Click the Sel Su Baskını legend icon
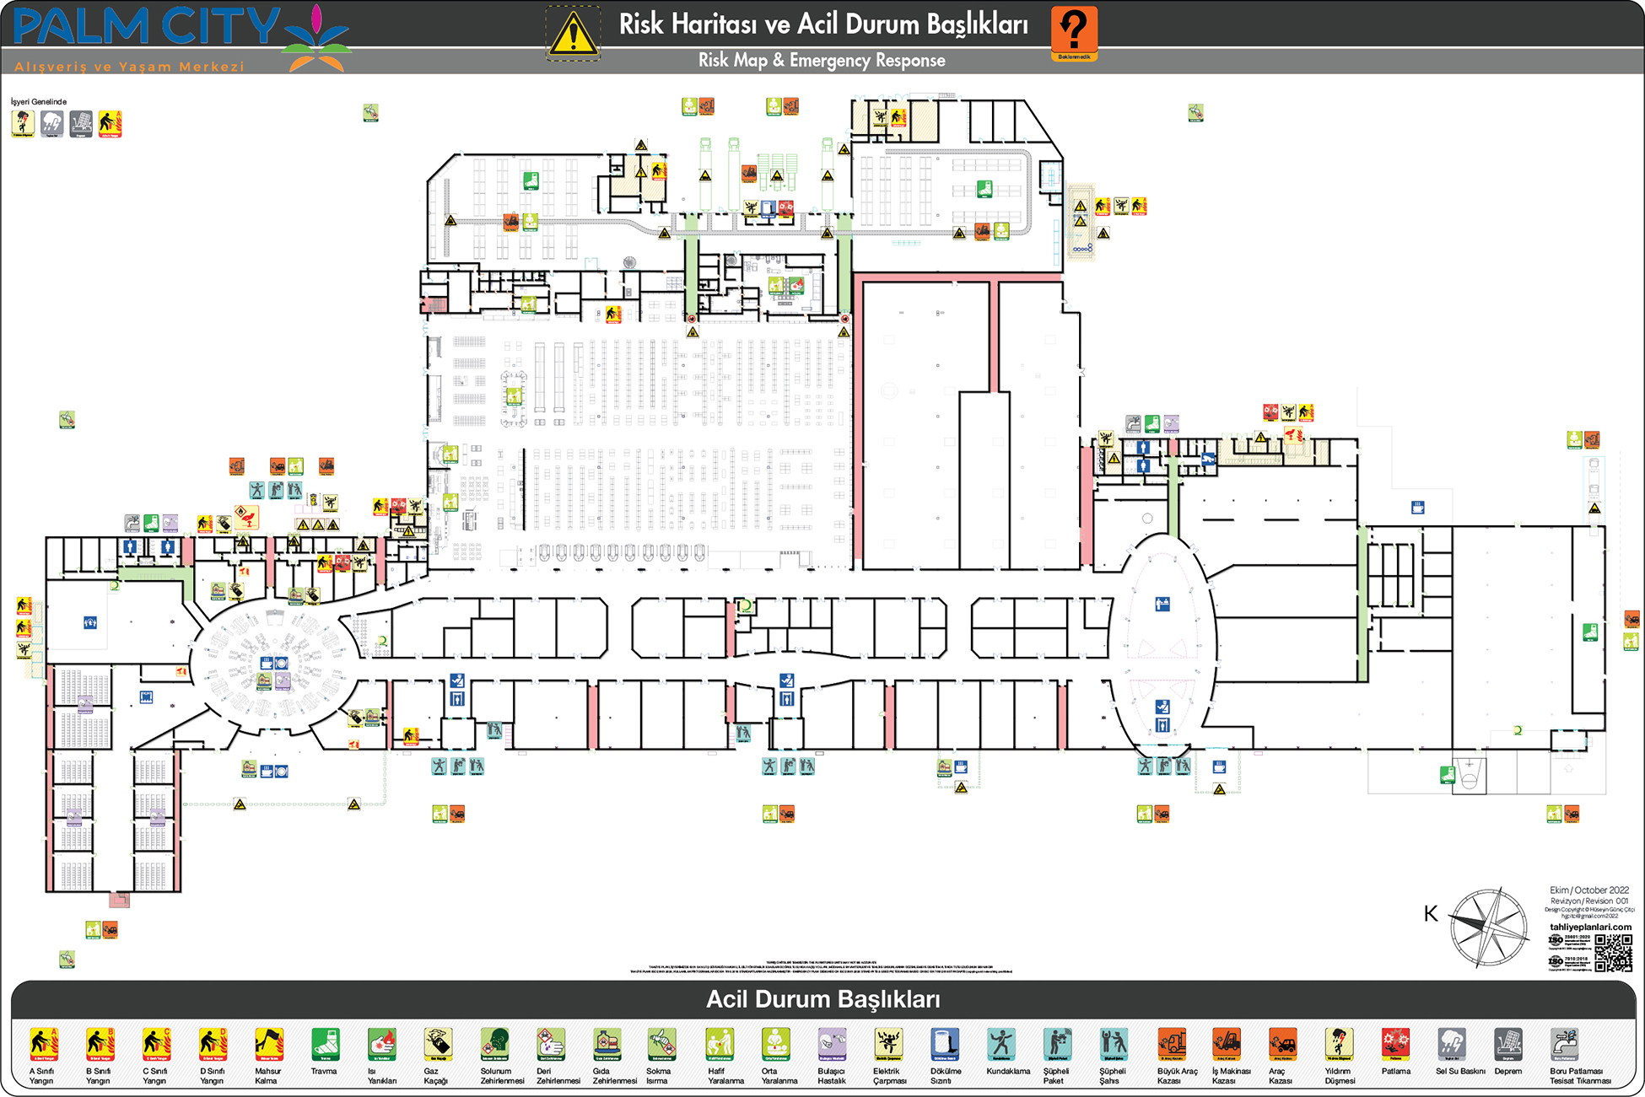Image resolution: width=1645 pixels, height=1097 pixels. click(x=1452, y=1044)
